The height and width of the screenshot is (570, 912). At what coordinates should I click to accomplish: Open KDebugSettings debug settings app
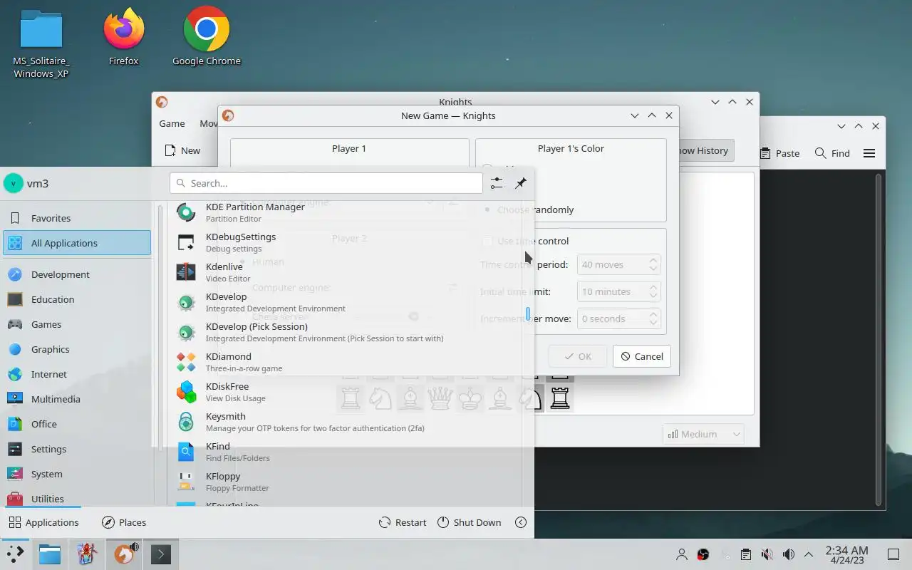pos(346,242)
